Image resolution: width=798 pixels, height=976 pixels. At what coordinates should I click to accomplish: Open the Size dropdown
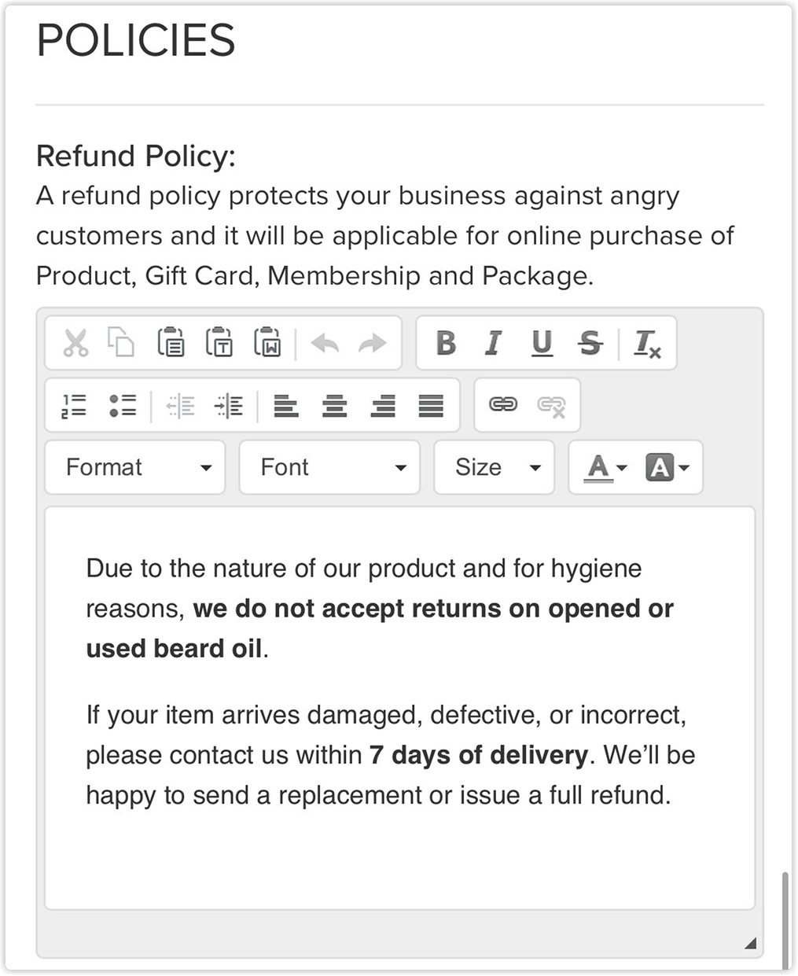click(494, 467)
